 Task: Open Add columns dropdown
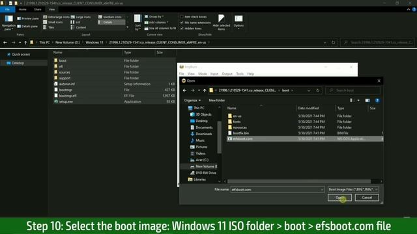click(x=156, y=23)
